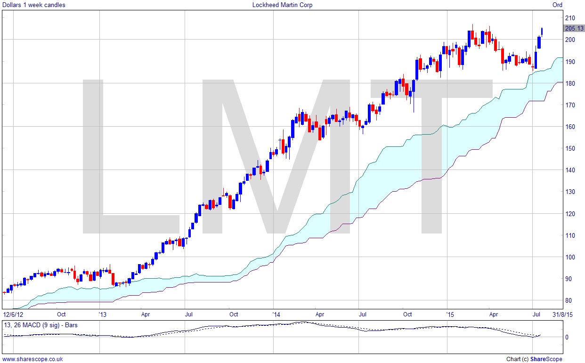
Task: Click the 80 price axis label
Action: (x=569, y=300)
